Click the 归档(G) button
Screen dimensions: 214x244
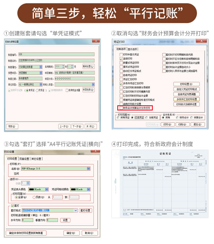click(182, 125)
